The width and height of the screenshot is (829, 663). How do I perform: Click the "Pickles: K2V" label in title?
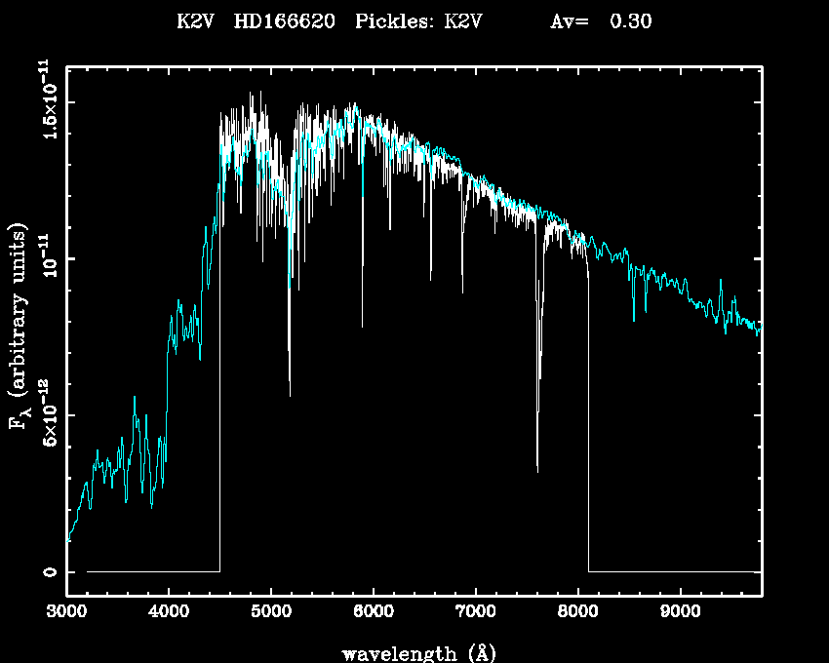click(x=417, y=23)
